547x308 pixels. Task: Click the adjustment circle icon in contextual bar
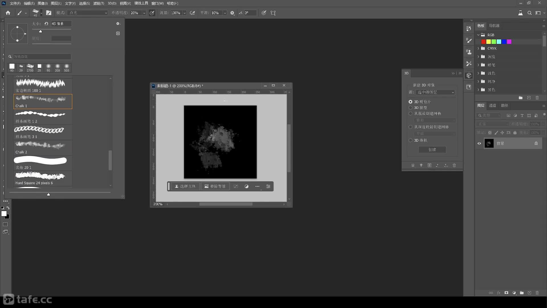click(246, 186)
